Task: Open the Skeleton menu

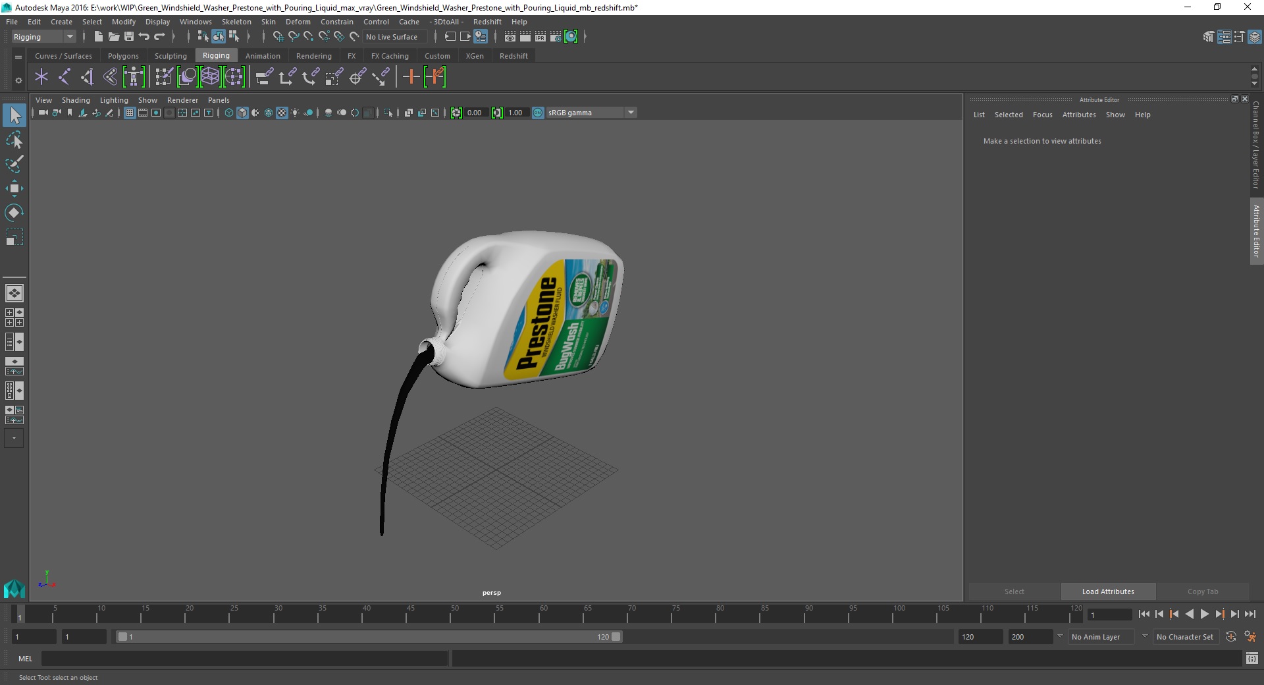Action: coord(236,22)
